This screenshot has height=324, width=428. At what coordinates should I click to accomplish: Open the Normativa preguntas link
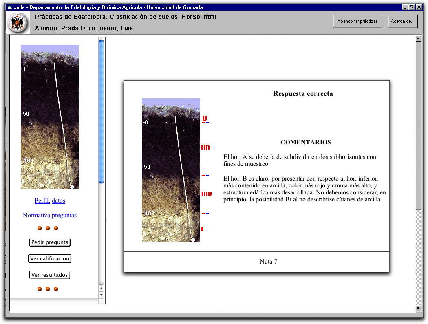[x=50, y=215]
